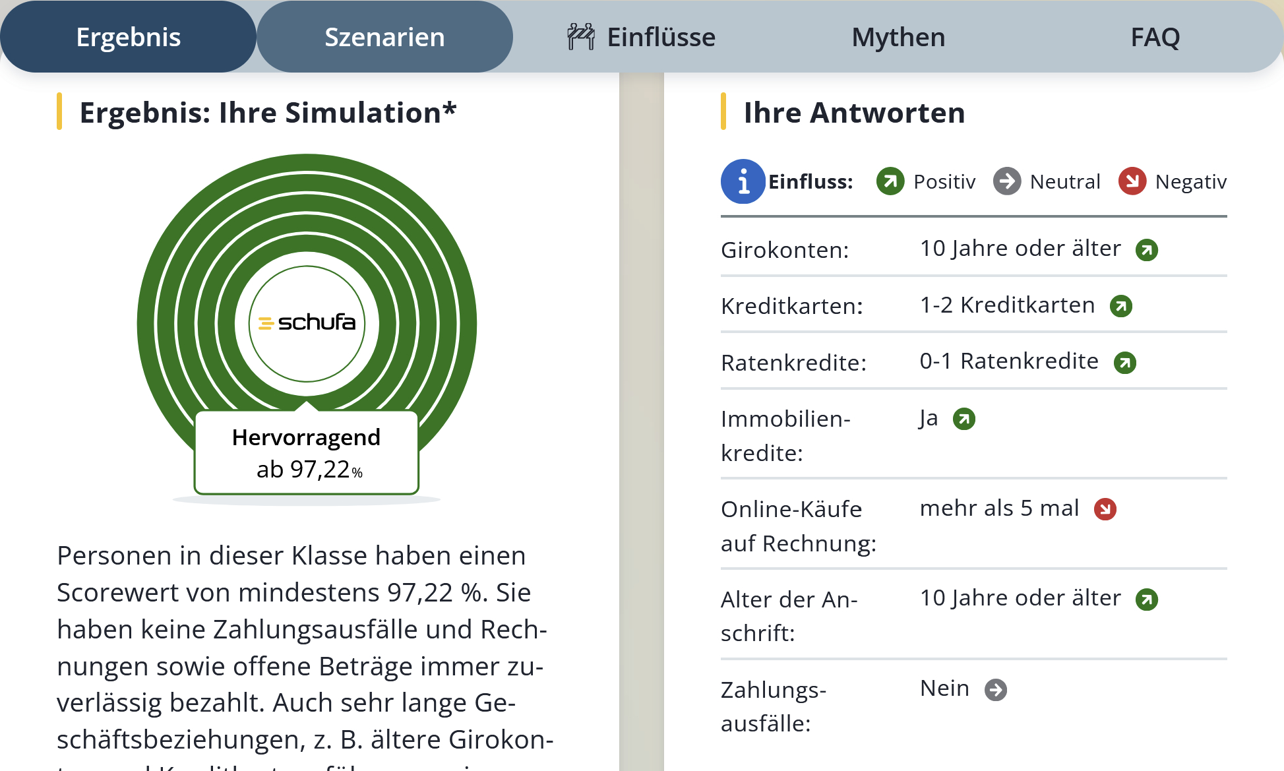Click the Hervorragend ab 97,22% score label

tap(307, 453)
